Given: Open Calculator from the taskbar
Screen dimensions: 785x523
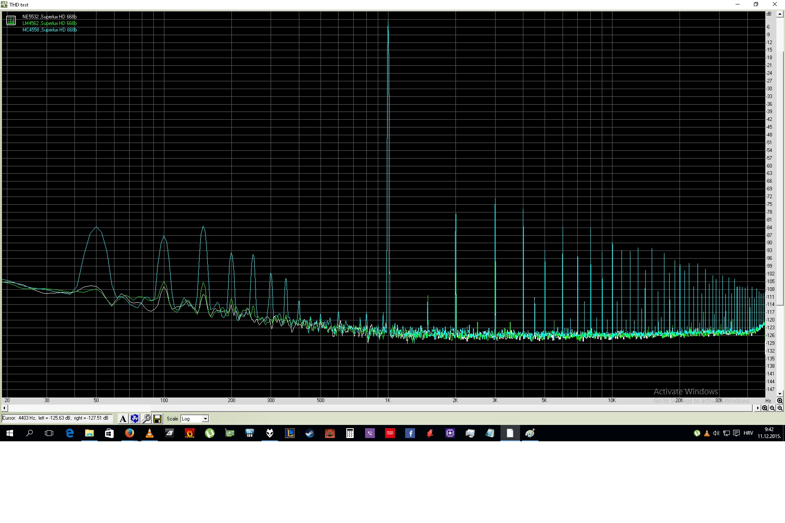Looking at the screenshot, I should click(x=350, y=433).
